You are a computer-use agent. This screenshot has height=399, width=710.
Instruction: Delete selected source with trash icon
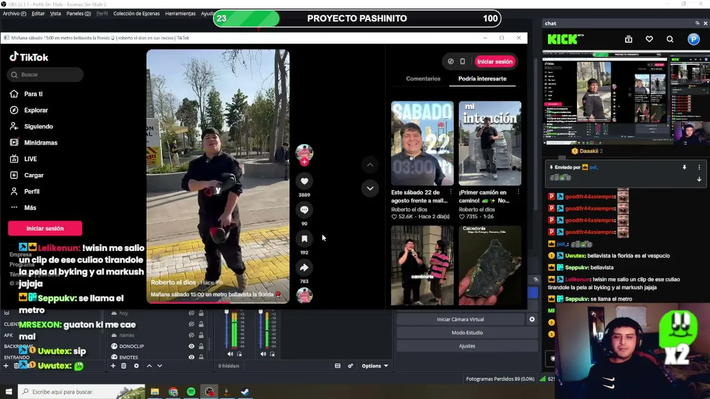click(x=124, y=366)
